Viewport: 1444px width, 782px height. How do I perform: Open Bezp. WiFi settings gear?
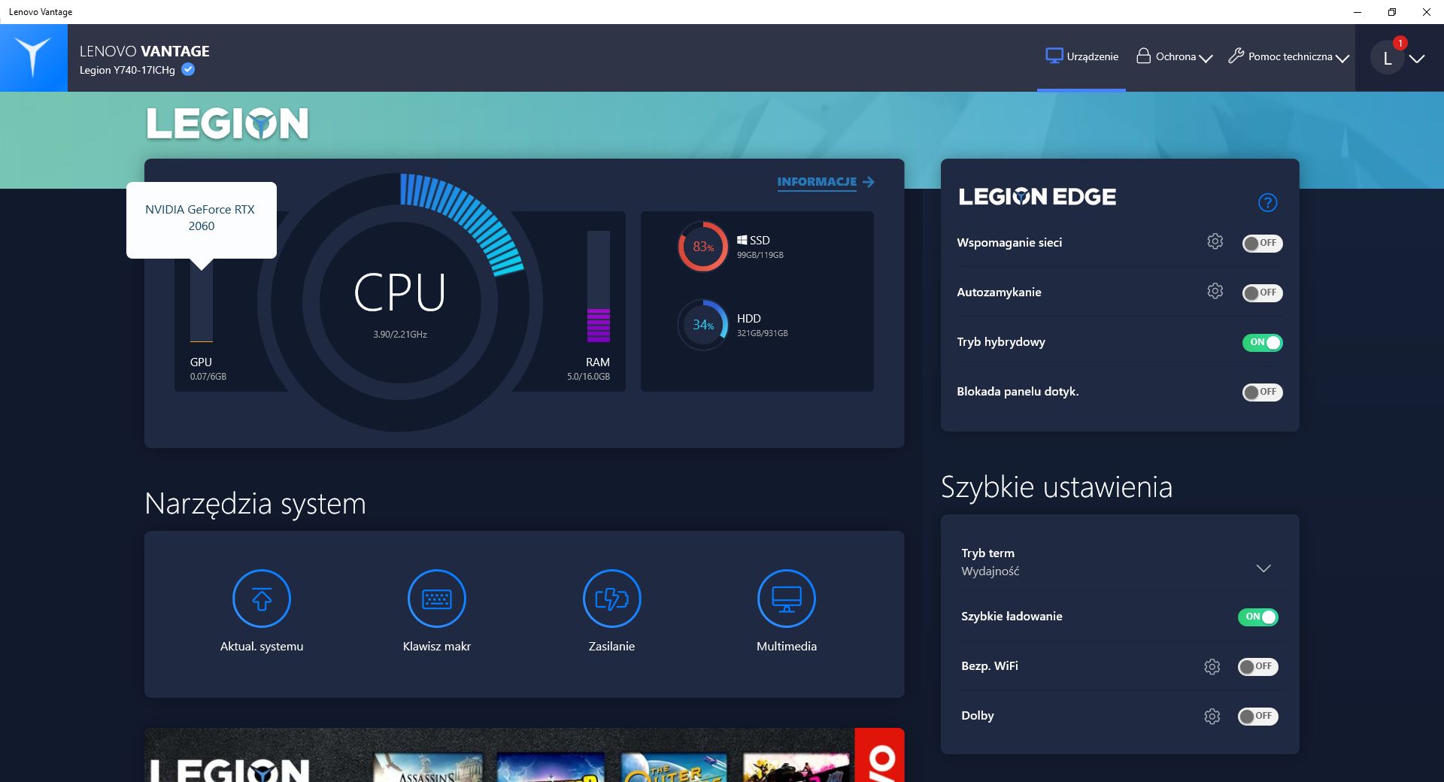point(1212,666)
